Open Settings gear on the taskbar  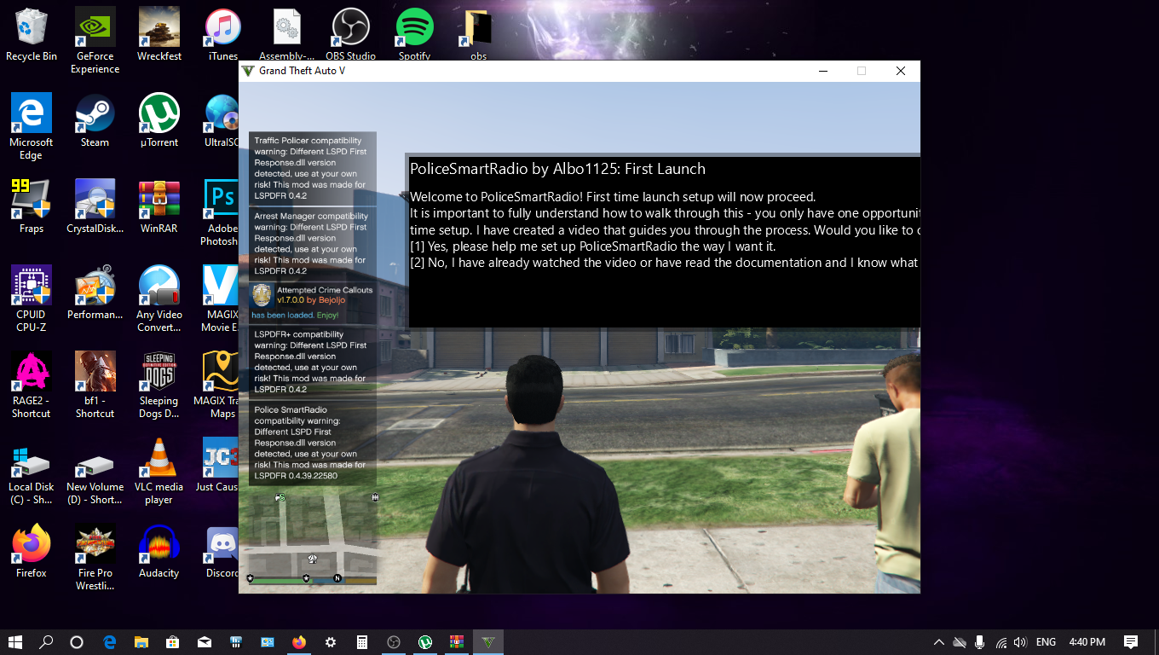click(x=331, y=642)
